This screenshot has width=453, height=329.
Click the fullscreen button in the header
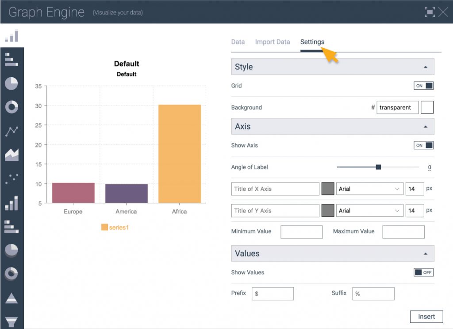tap(430, 12)
